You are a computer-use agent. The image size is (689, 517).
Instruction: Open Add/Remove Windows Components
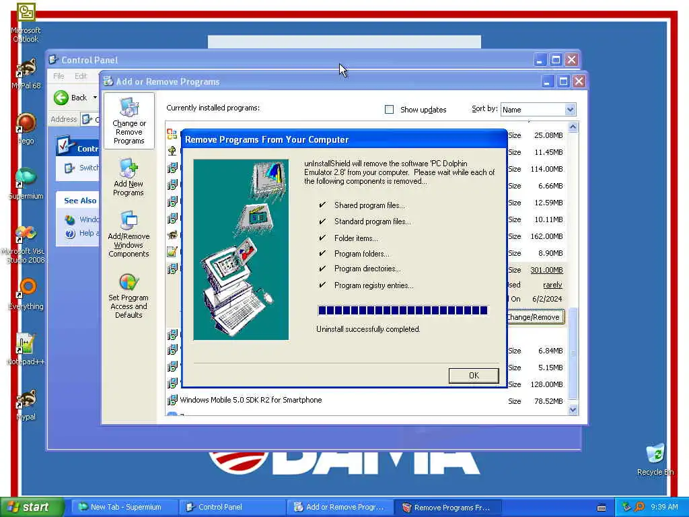point(129,234)
